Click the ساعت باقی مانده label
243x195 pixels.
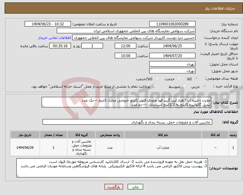click(34, 46)
